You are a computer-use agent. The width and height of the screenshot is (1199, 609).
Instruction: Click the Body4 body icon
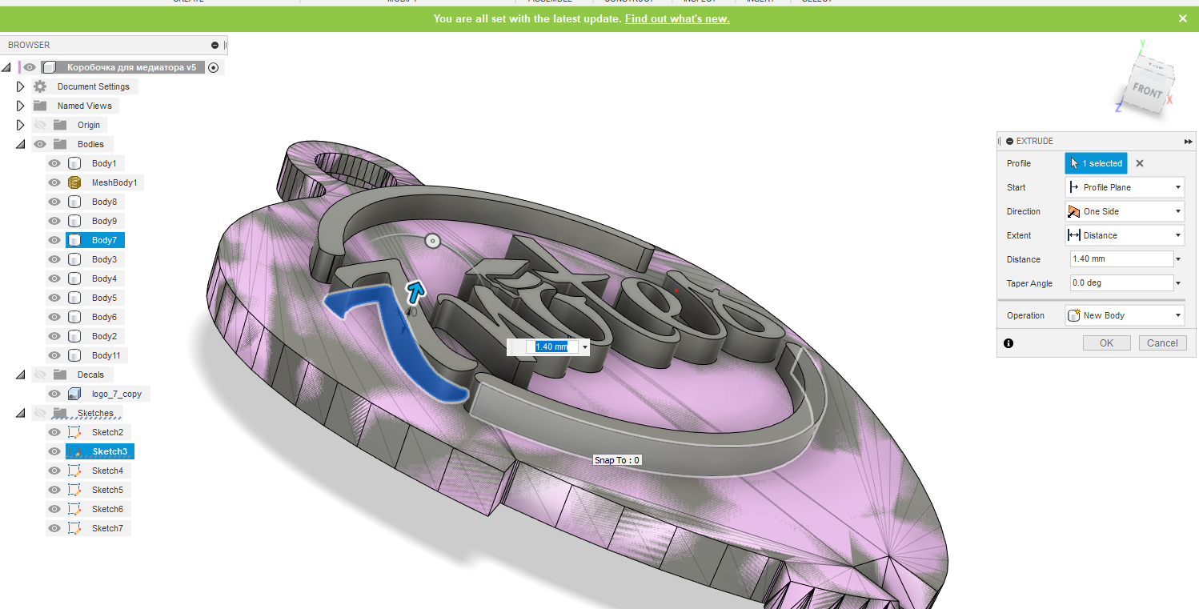pyautogui.click(x=74, y=278)
